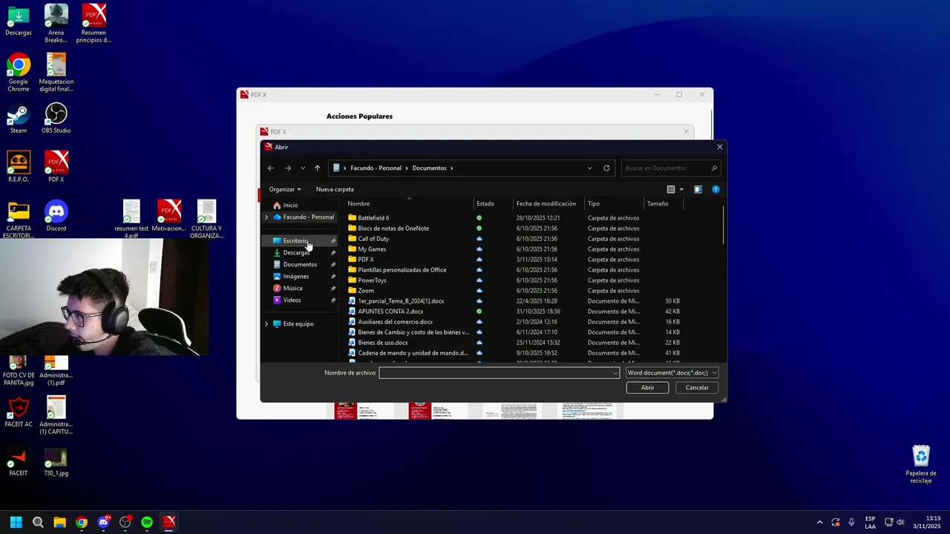Open the Papelera de reciclaje icon
Viewport: 950px width, 534px height.
point(921,464)
